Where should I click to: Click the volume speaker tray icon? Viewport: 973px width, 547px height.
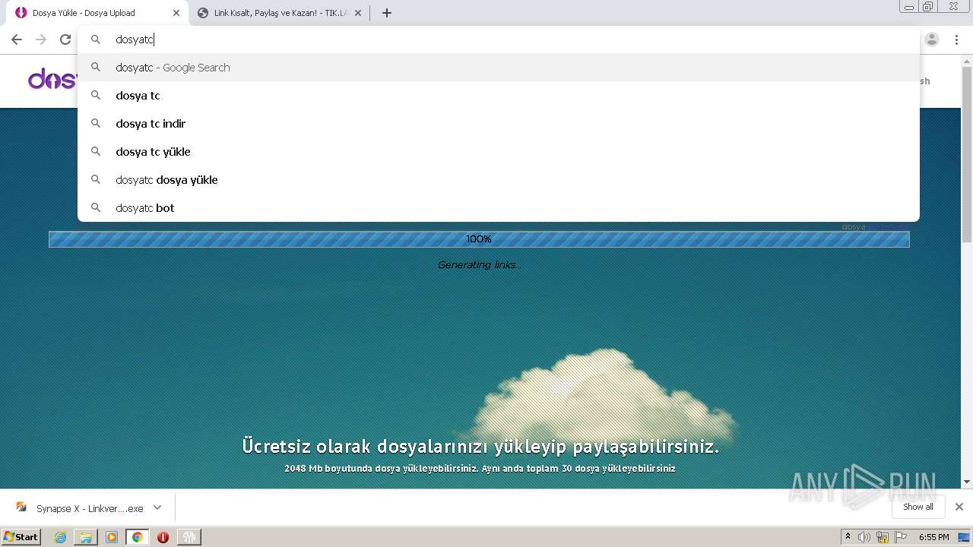[864, 537]
